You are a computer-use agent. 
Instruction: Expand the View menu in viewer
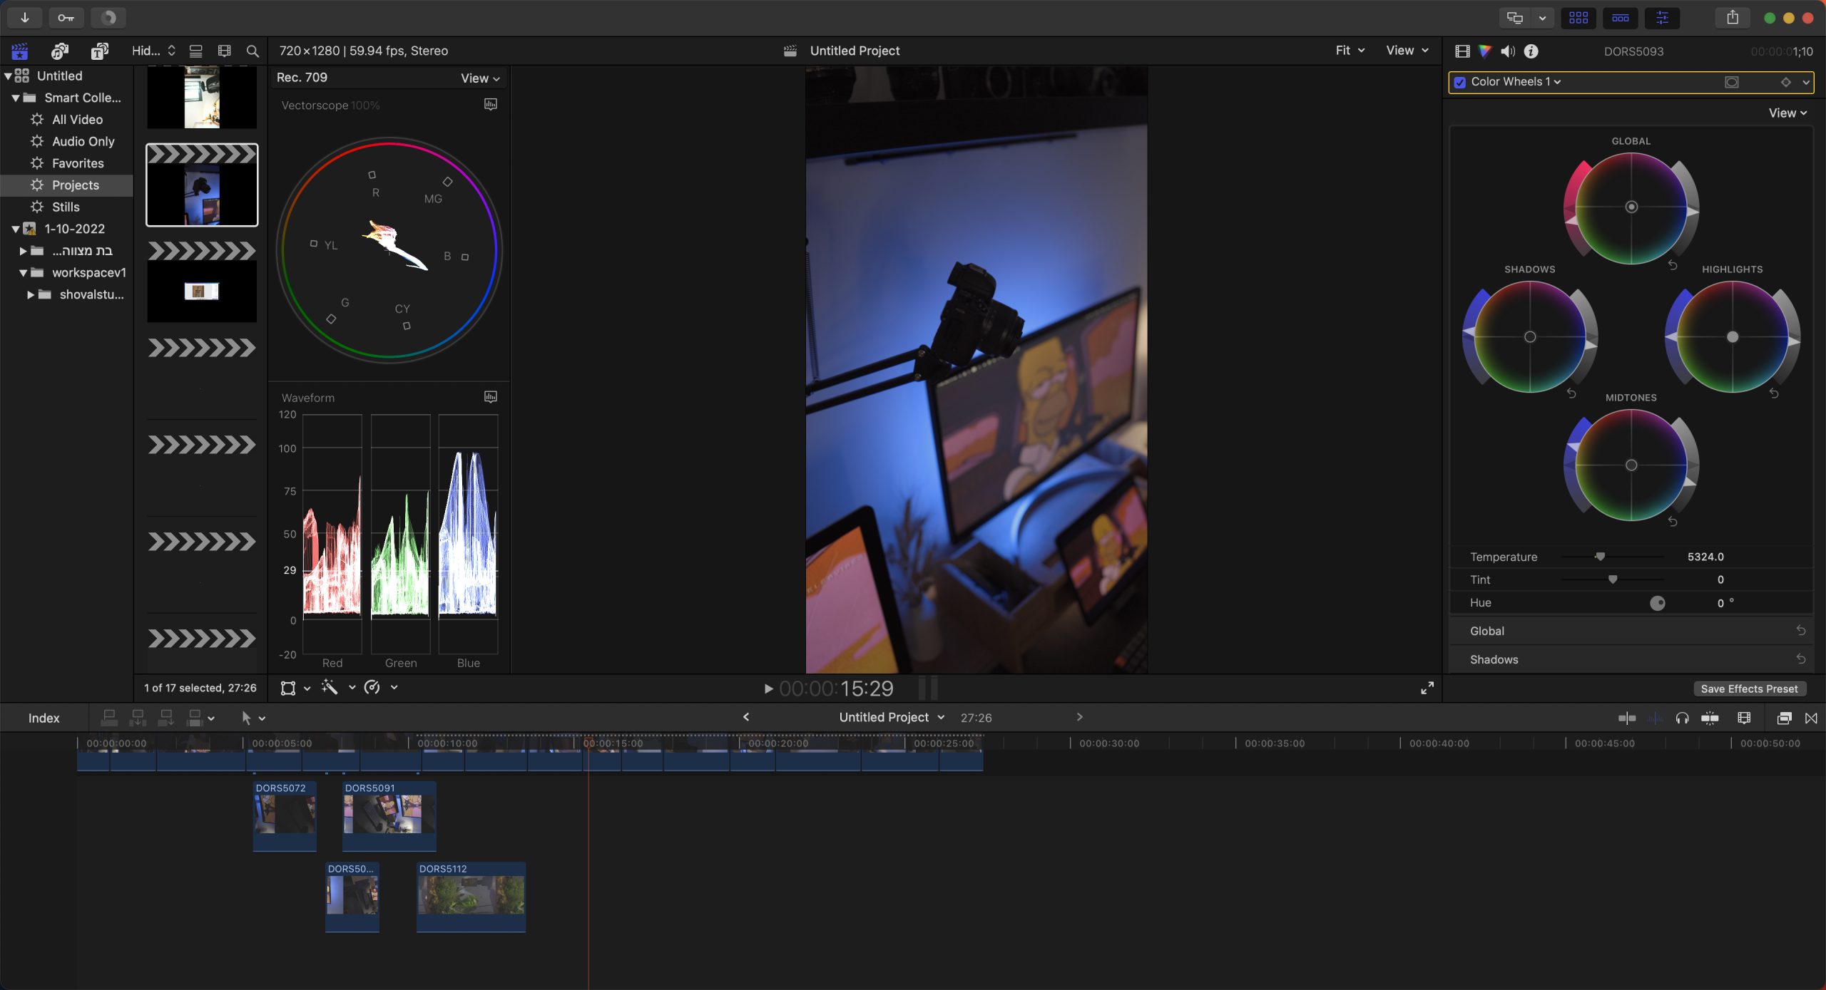click(1405, 50)
